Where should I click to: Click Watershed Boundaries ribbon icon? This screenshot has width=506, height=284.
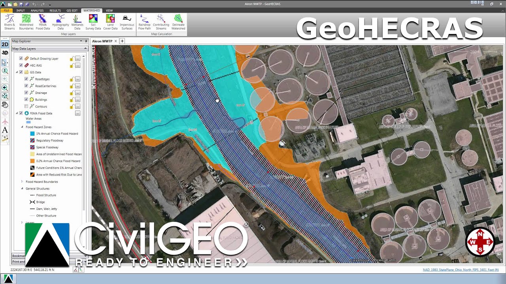26,22
